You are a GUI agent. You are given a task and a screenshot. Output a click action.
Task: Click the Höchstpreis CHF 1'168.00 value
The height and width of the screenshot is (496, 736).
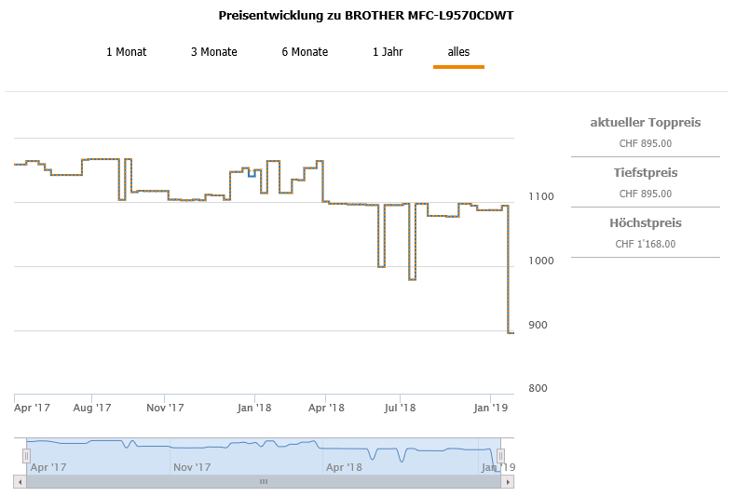pos(646,244)
